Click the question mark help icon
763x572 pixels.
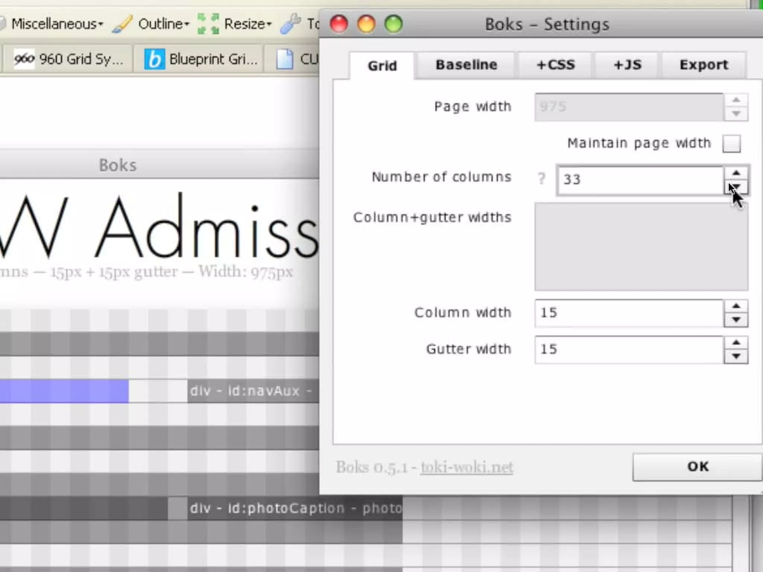(x=541, y=179)
